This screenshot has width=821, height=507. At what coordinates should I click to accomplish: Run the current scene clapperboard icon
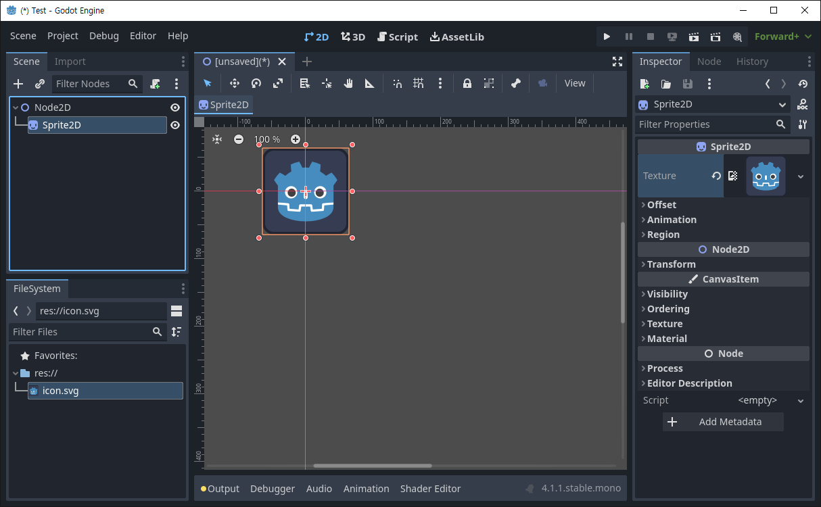tap(694, 37)
